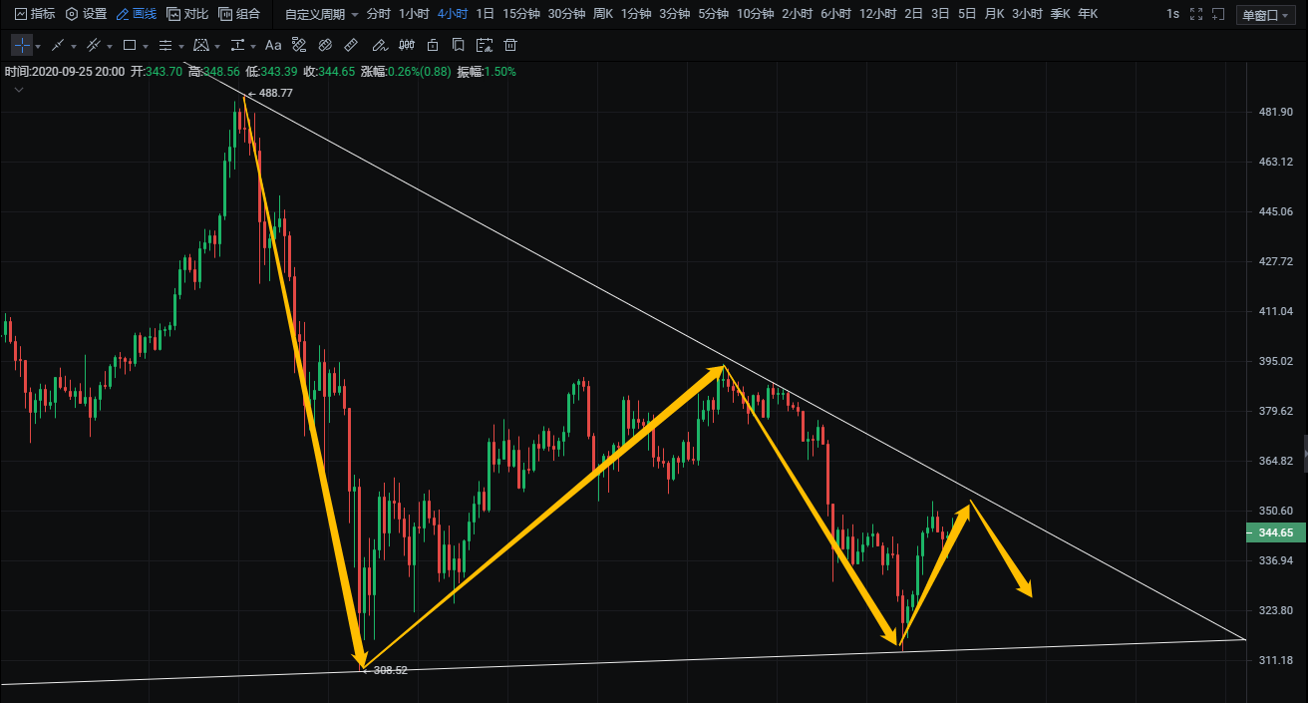Expand the rectangle shape tool options arrow
The width and height of the screenshot is (1308, 703).
146,47
